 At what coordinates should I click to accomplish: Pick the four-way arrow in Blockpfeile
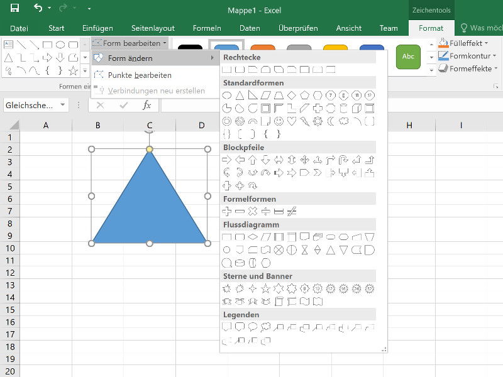304,160
